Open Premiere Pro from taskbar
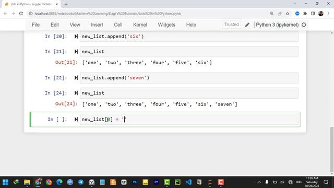The height and width of the screenshot is (188, 334). pyautogui.click(x=156, y=182)
